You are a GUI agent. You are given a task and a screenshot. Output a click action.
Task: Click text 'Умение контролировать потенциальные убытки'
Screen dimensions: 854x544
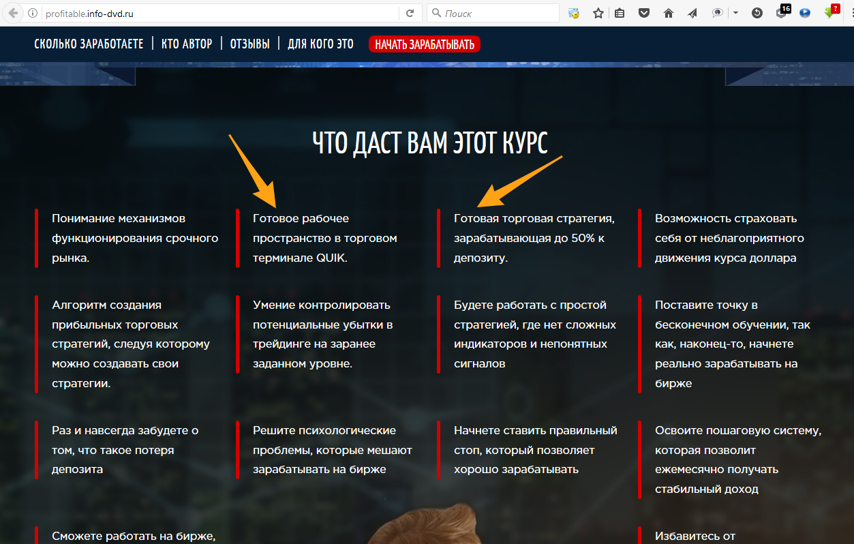322,334
